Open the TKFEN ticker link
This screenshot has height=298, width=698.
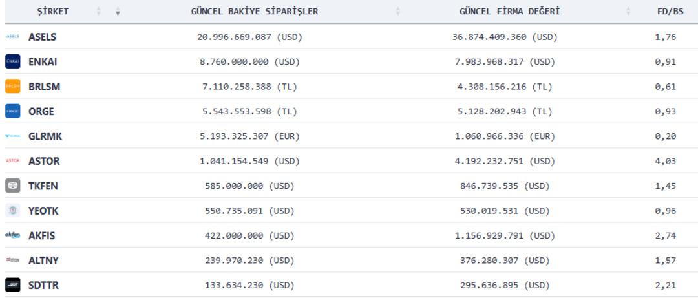tap(43, 186)
